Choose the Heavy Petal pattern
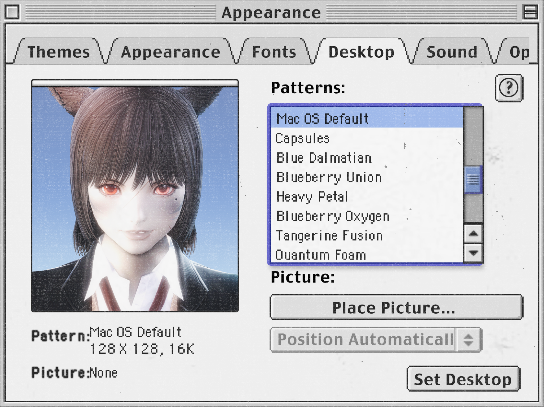This screenshot has width=544, height=407. 367,197
